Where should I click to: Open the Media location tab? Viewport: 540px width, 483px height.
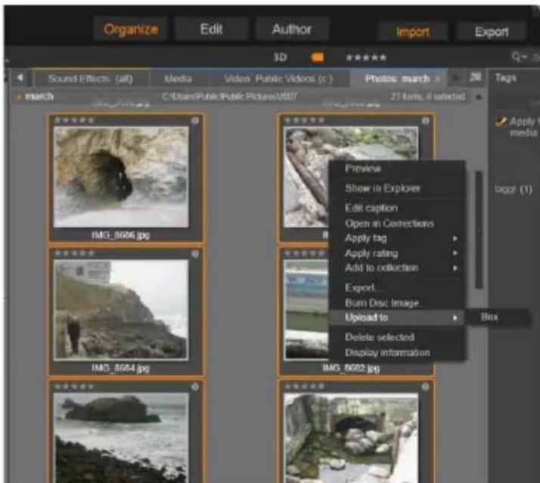[178, 79]
